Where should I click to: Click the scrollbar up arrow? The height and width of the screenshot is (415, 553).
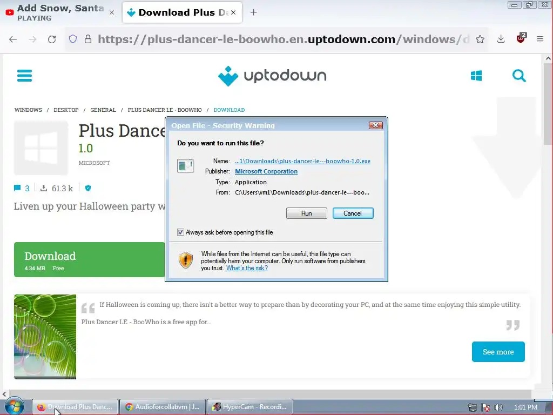pos(548,58)
